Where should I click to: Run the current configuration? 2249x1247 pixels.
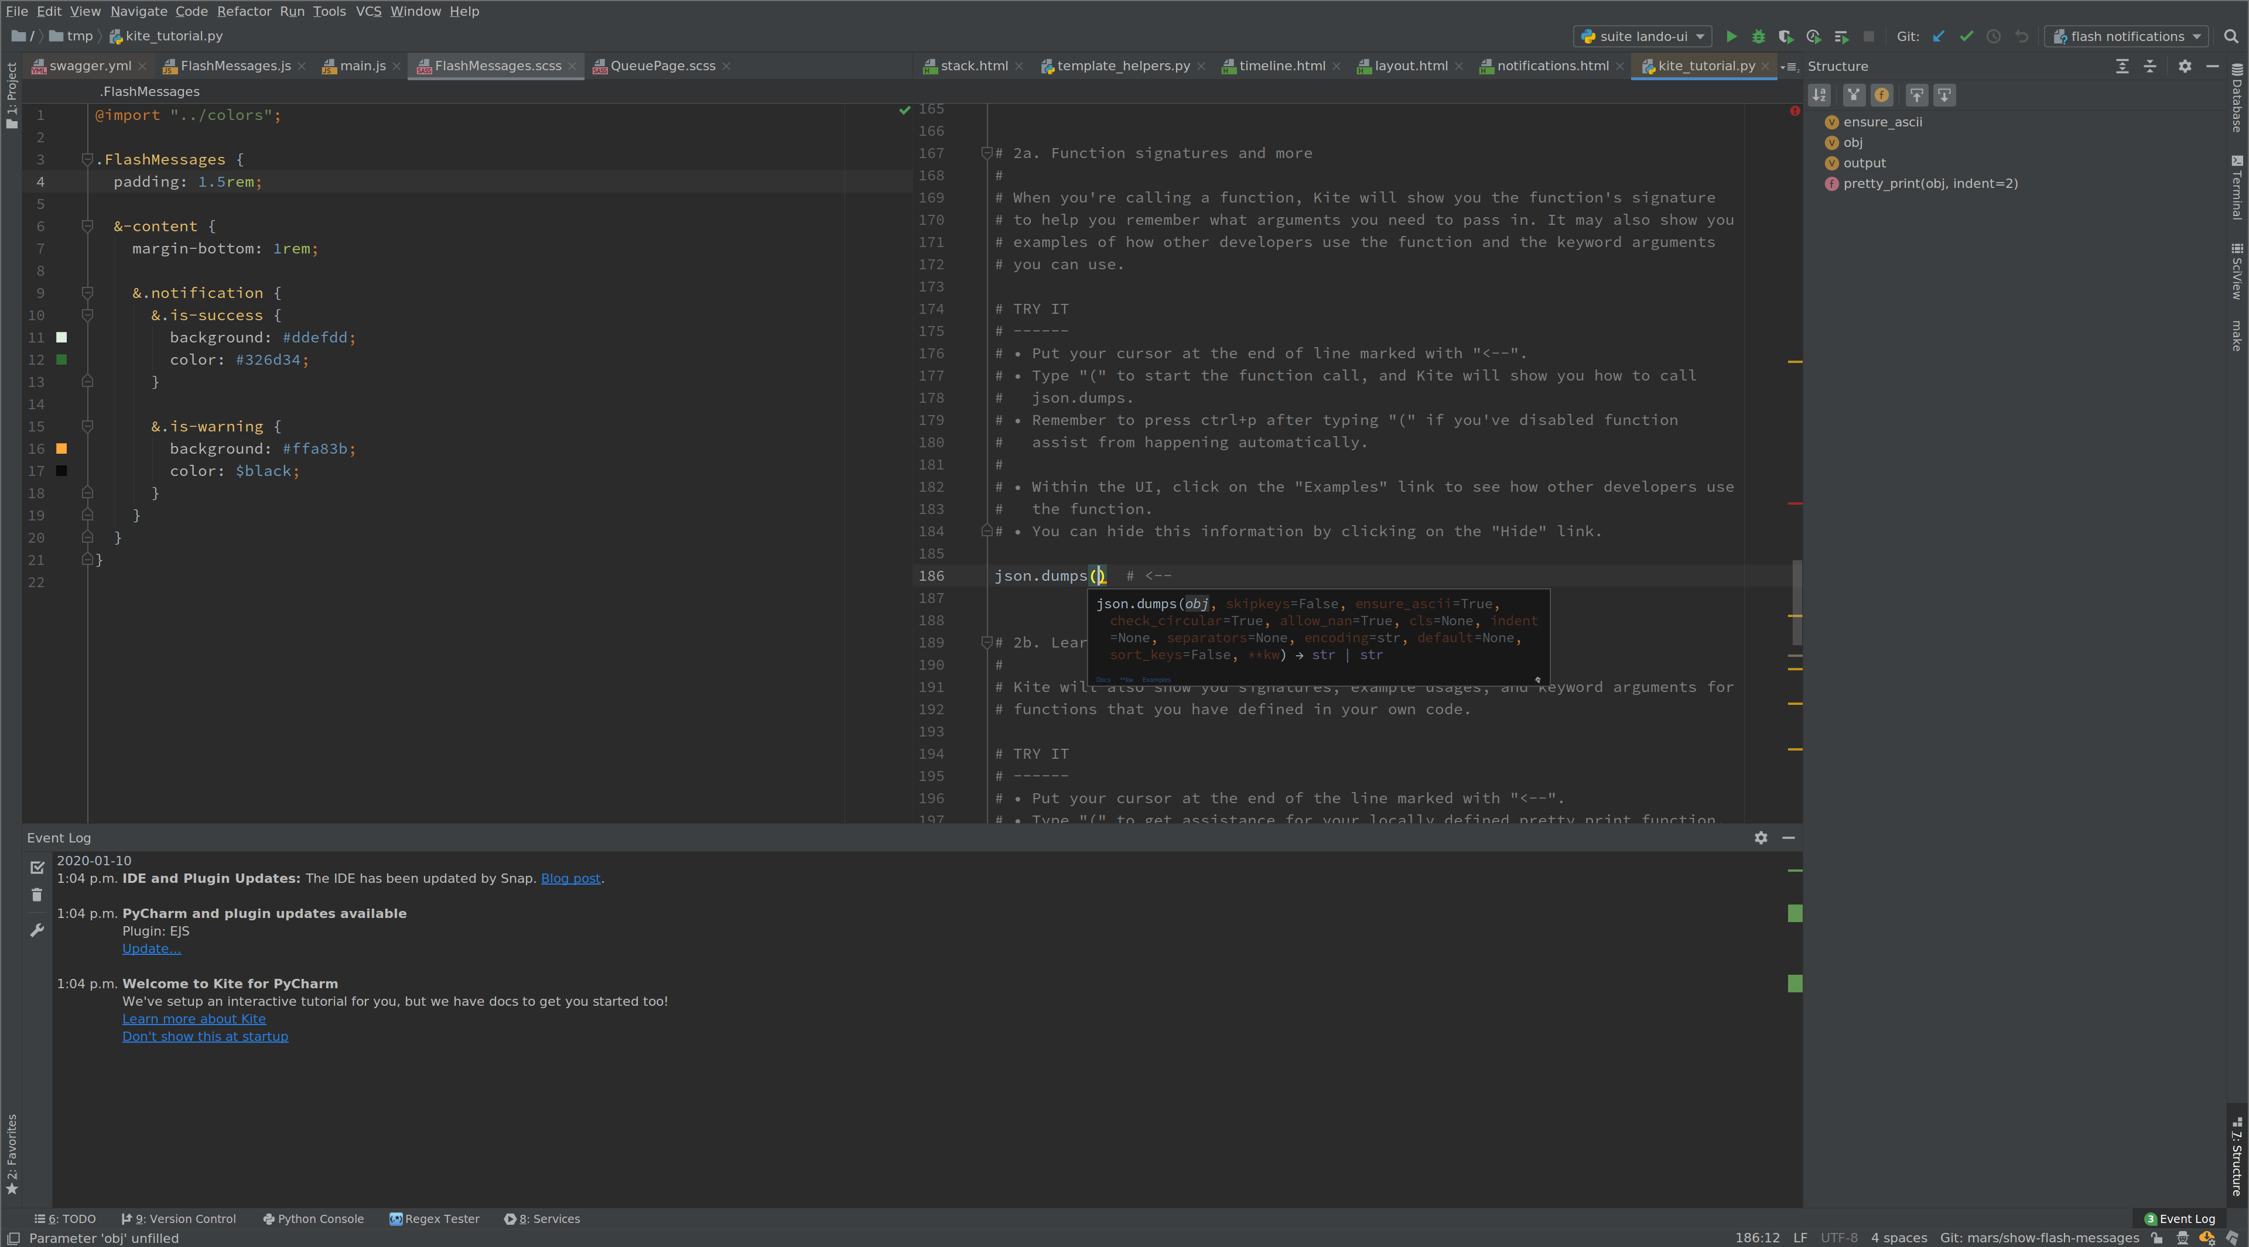tap(1732, 37)
